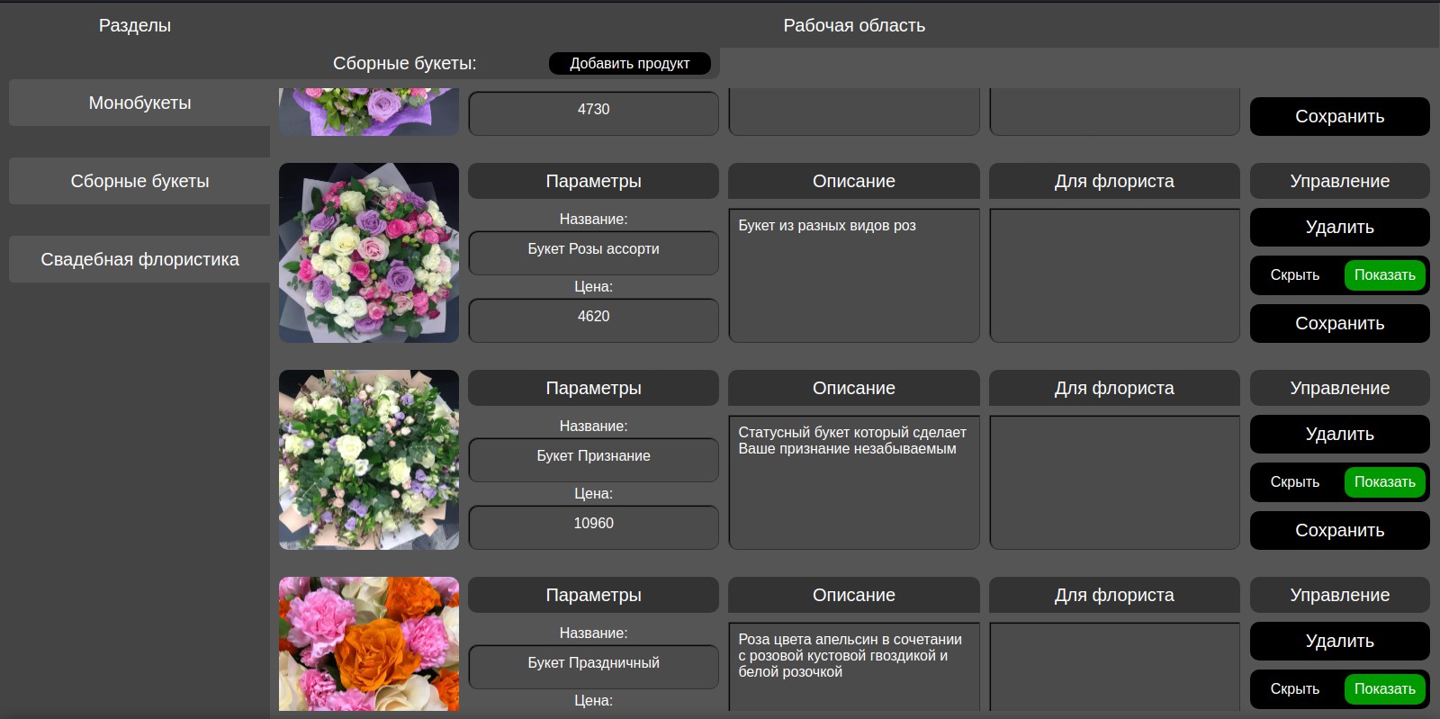Image resolution: width=1440 pixels, height=719 pixels.
Task: Click the Описание header of Букет Признание
Action: tap(854, 388)
